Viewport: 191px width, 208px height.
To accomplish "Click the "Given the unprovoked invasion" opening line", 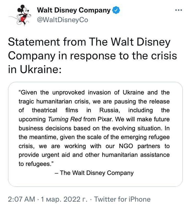I will coord(65,93).
